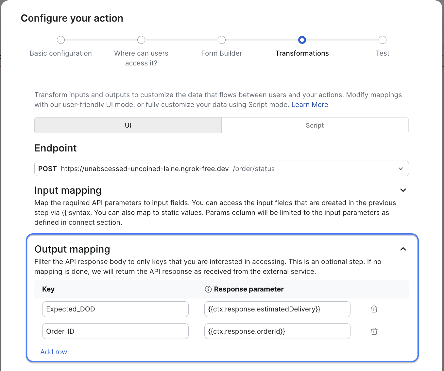Click the Output mapping heading
This screenshot has width=444, height=371.
point(72,249)
